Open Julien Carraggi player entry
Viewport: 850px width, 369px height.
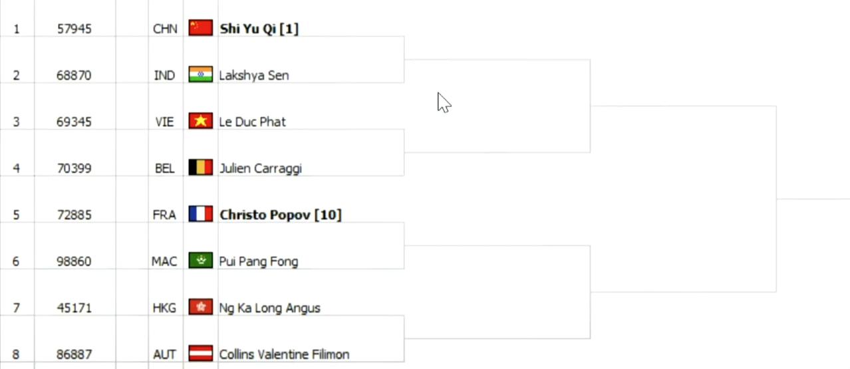click(x=261, y=168)
